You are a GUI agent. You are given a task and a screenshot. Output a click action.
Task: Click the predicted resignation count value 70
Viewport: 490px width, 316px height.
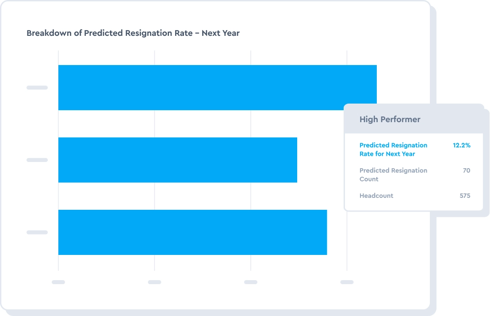click(x=466, y=170)
